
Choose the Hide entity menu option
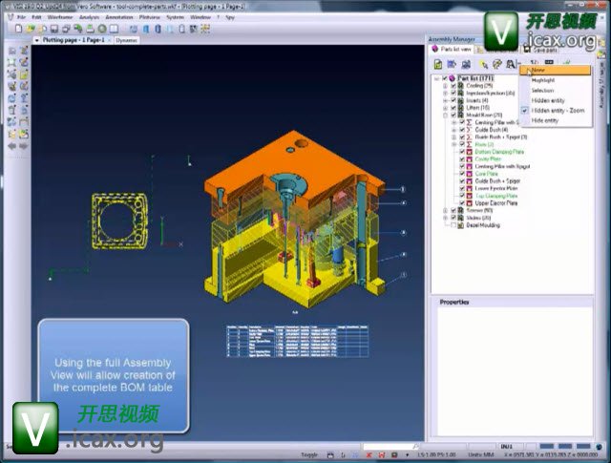tap(556, 121)
